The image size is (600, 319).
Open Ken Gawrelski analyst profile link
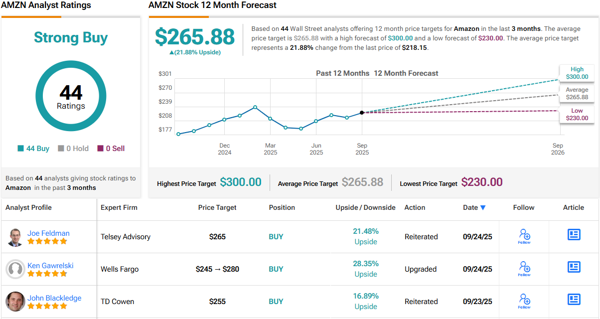coord(50,265)
